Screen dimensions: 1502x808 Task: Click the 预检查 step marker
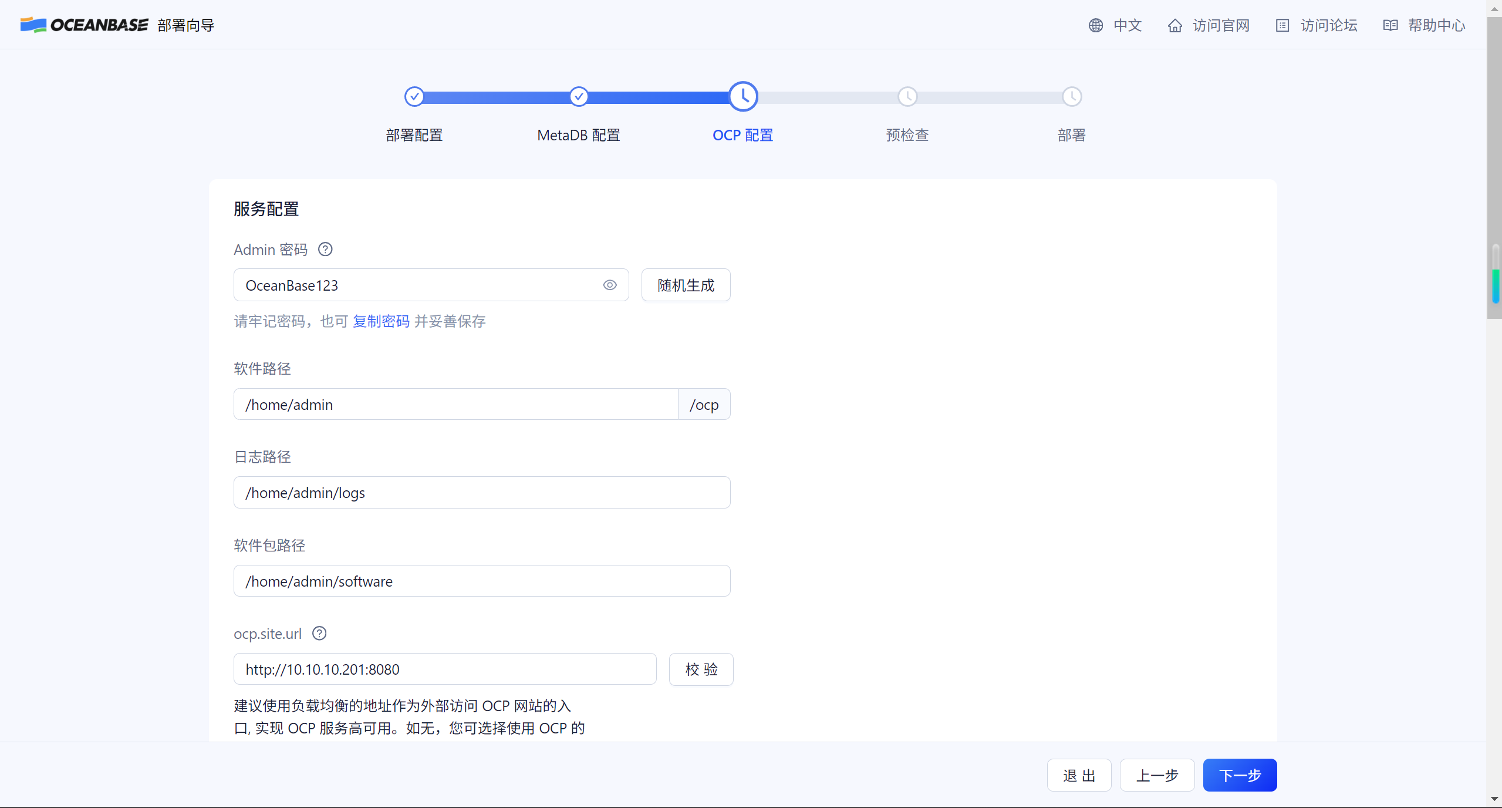click(907, 96)
